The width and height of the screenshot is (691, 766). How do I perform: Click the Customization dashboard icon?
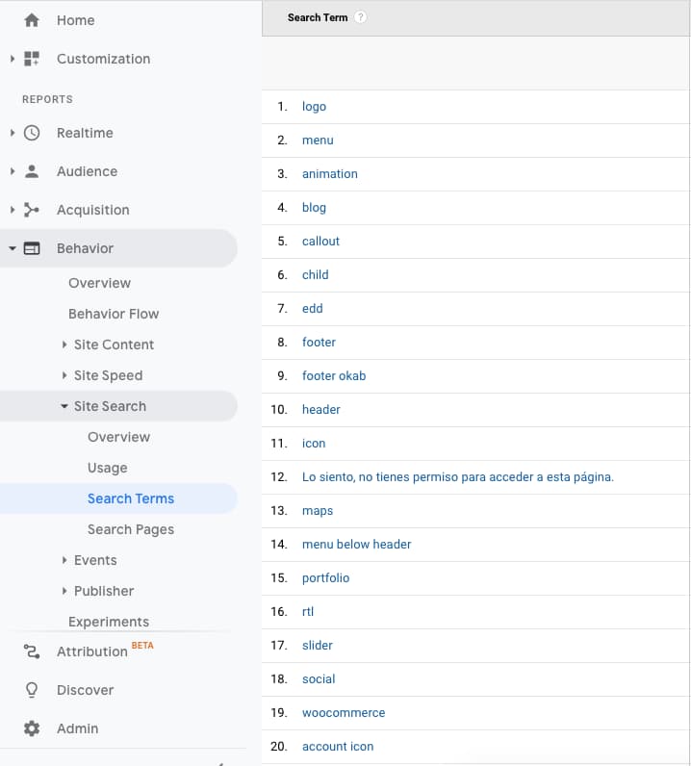point(32,59)
